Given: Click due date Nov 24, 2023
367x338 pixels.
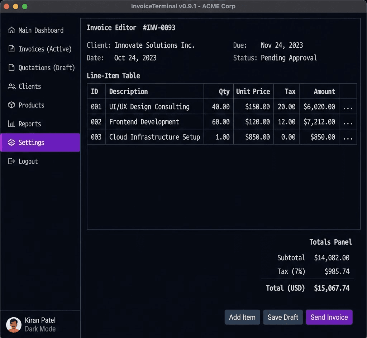Looking at the screenshot, I should pos(282,45).
